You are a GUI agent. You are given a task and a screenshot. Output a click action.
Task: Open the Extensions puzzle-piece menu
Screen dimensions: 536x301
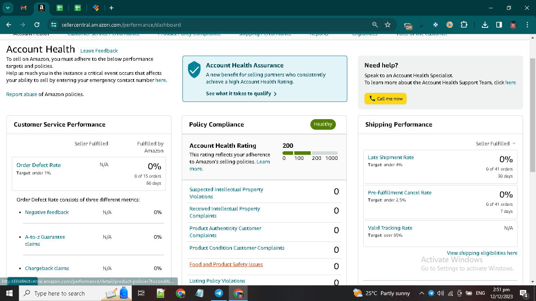coord(464,25)
